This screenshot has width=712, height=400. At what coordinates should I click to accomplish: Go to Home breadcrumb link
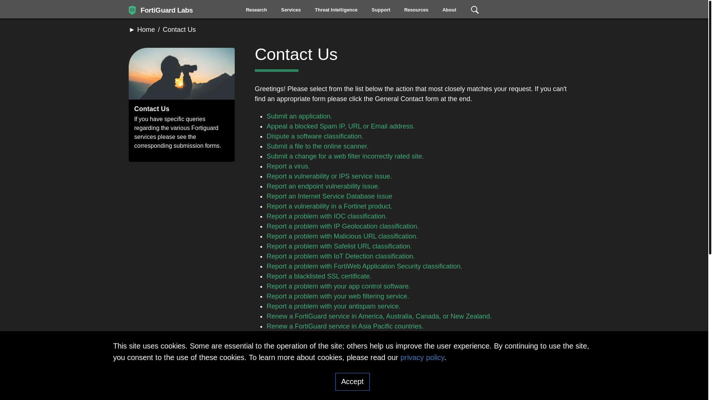pos(146,30)
